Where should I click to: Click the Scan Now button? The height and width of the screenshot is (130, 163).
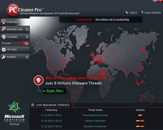coord(54,91)
